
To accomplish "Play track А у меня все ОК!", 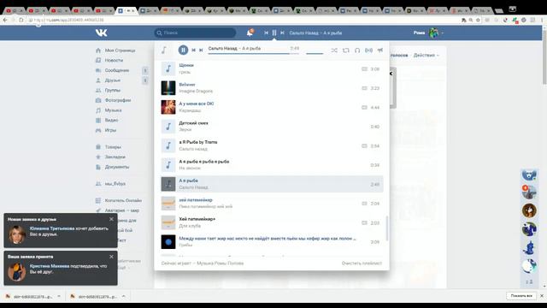I will (x=272, y=107).
